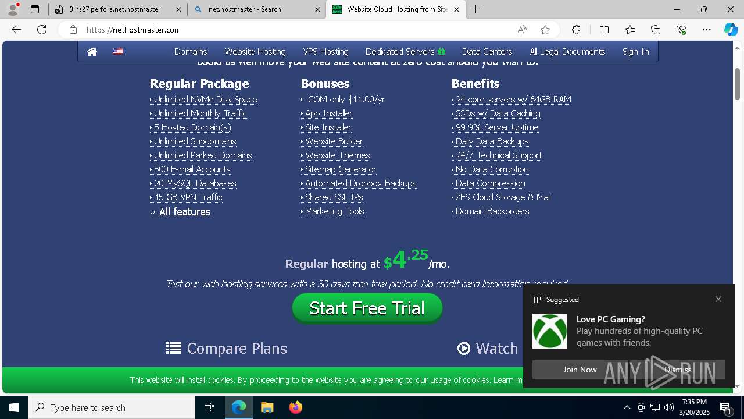This screenshot has height=419, width=744.
Task: Click Sign In in the navigation
Action: point(635,52)
